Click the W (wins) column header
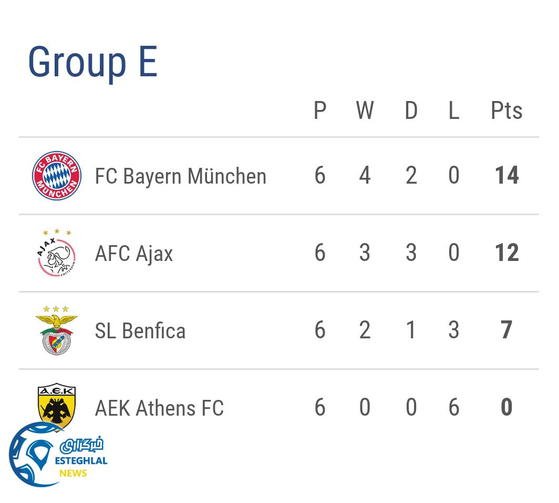Image resolution: width=559 pixels, height=503 pixels. [x=365, y=111]
